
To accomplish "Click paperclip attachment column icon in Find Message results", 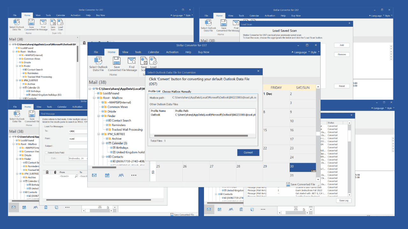I will 55,172.
